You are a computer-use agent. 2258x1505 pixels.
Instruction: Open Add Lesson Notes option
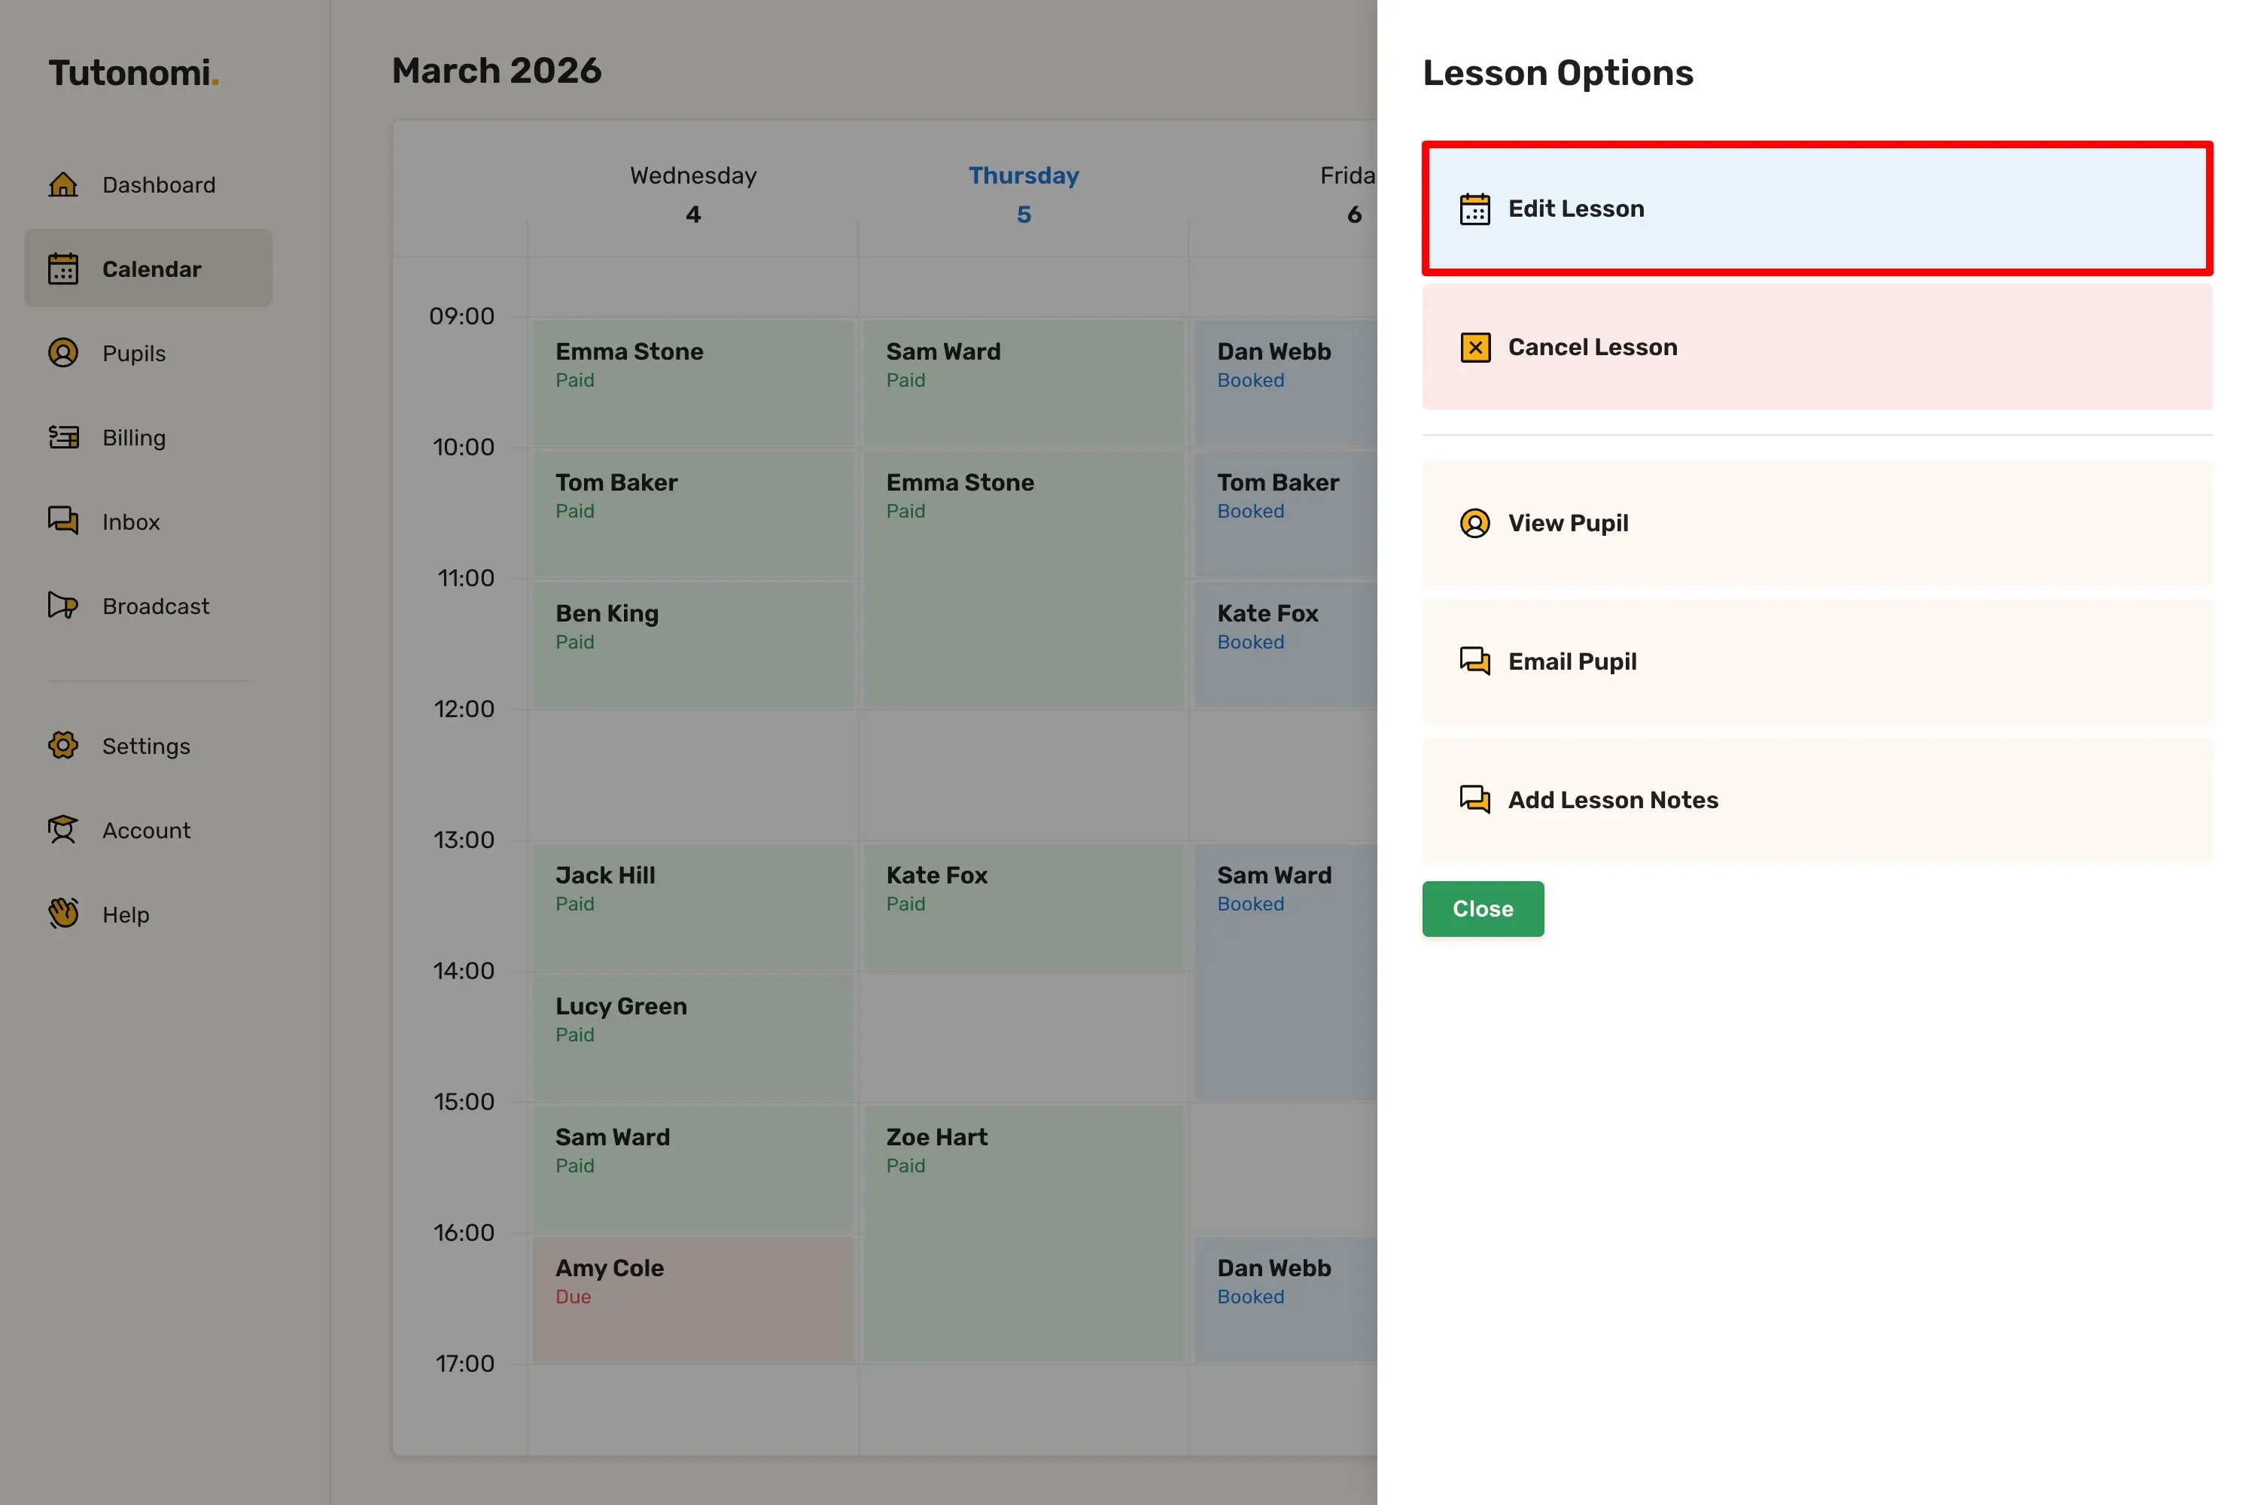(x=1816, y=799)
